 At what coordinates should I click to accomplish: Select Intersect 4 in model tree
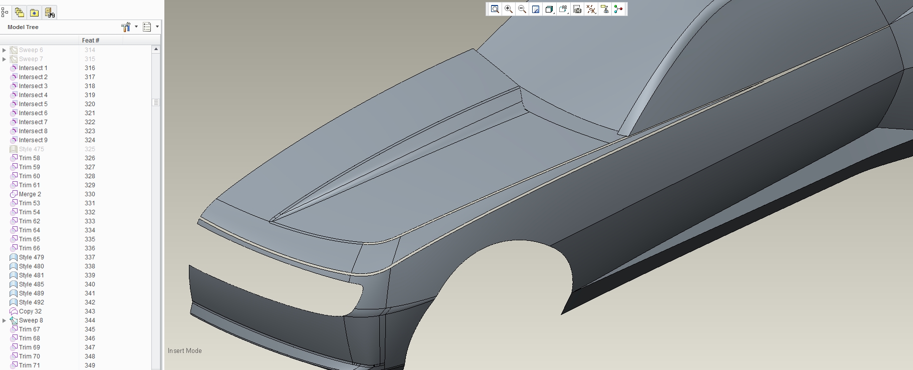point(33,95)
